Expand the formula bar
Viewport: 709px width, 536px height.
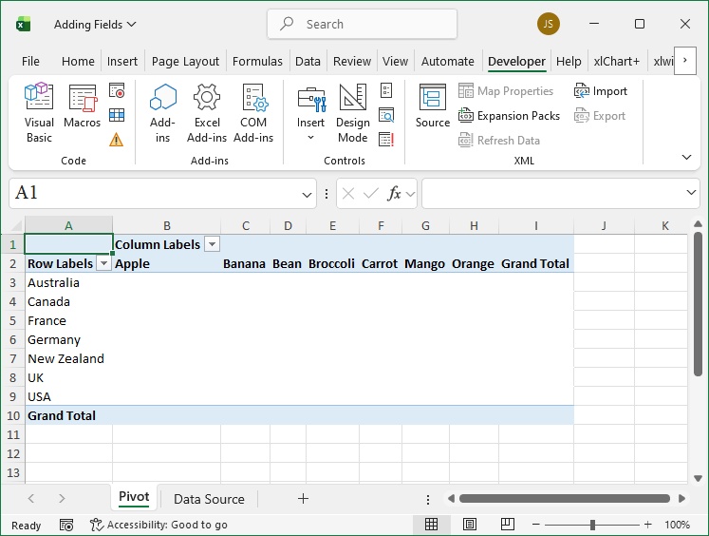pos(691,193)
